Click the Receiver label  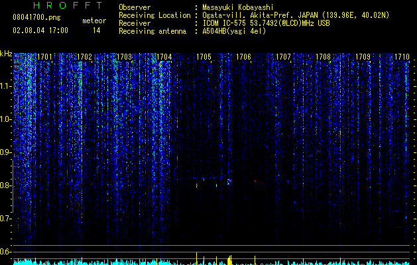135,23
